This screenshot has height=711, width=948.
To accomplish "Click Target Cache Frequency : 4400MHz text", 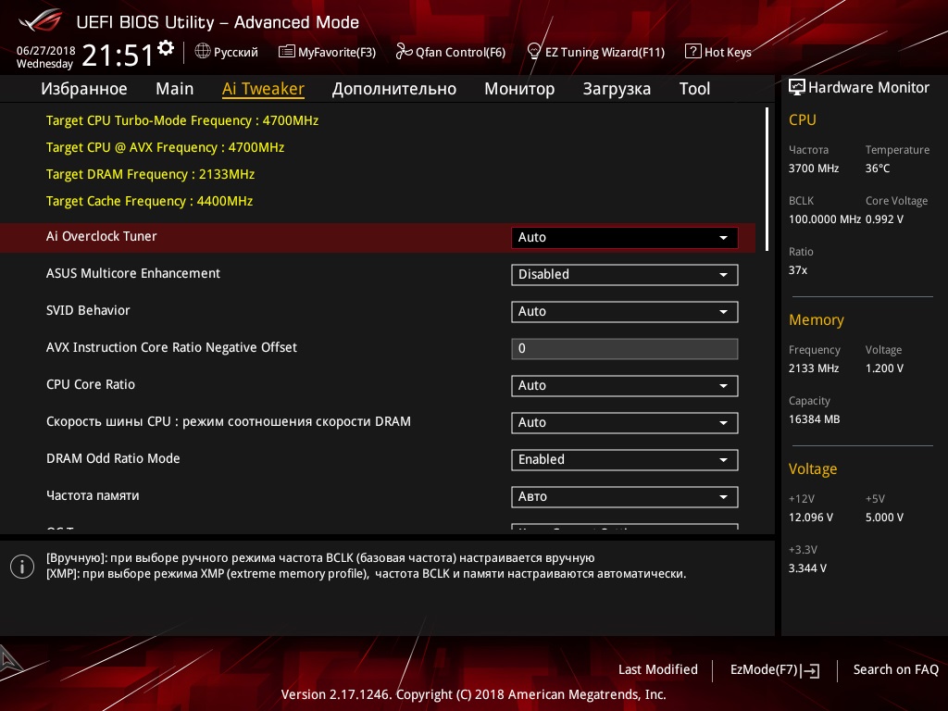I will (149, 201).
